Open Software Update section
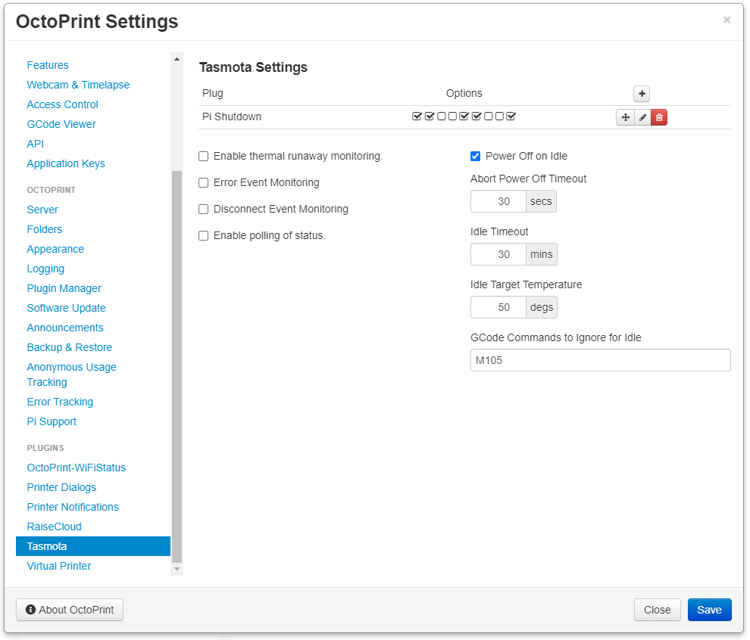750x640 pixels. coord(66,308)
